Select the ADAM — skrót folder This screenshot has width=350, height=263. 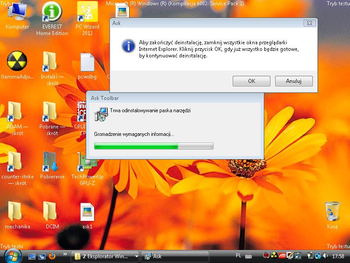(17, 118)
